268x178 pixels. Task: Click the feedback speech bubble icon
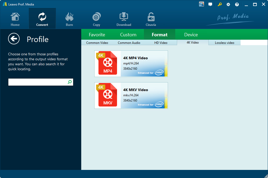point(210,4)
